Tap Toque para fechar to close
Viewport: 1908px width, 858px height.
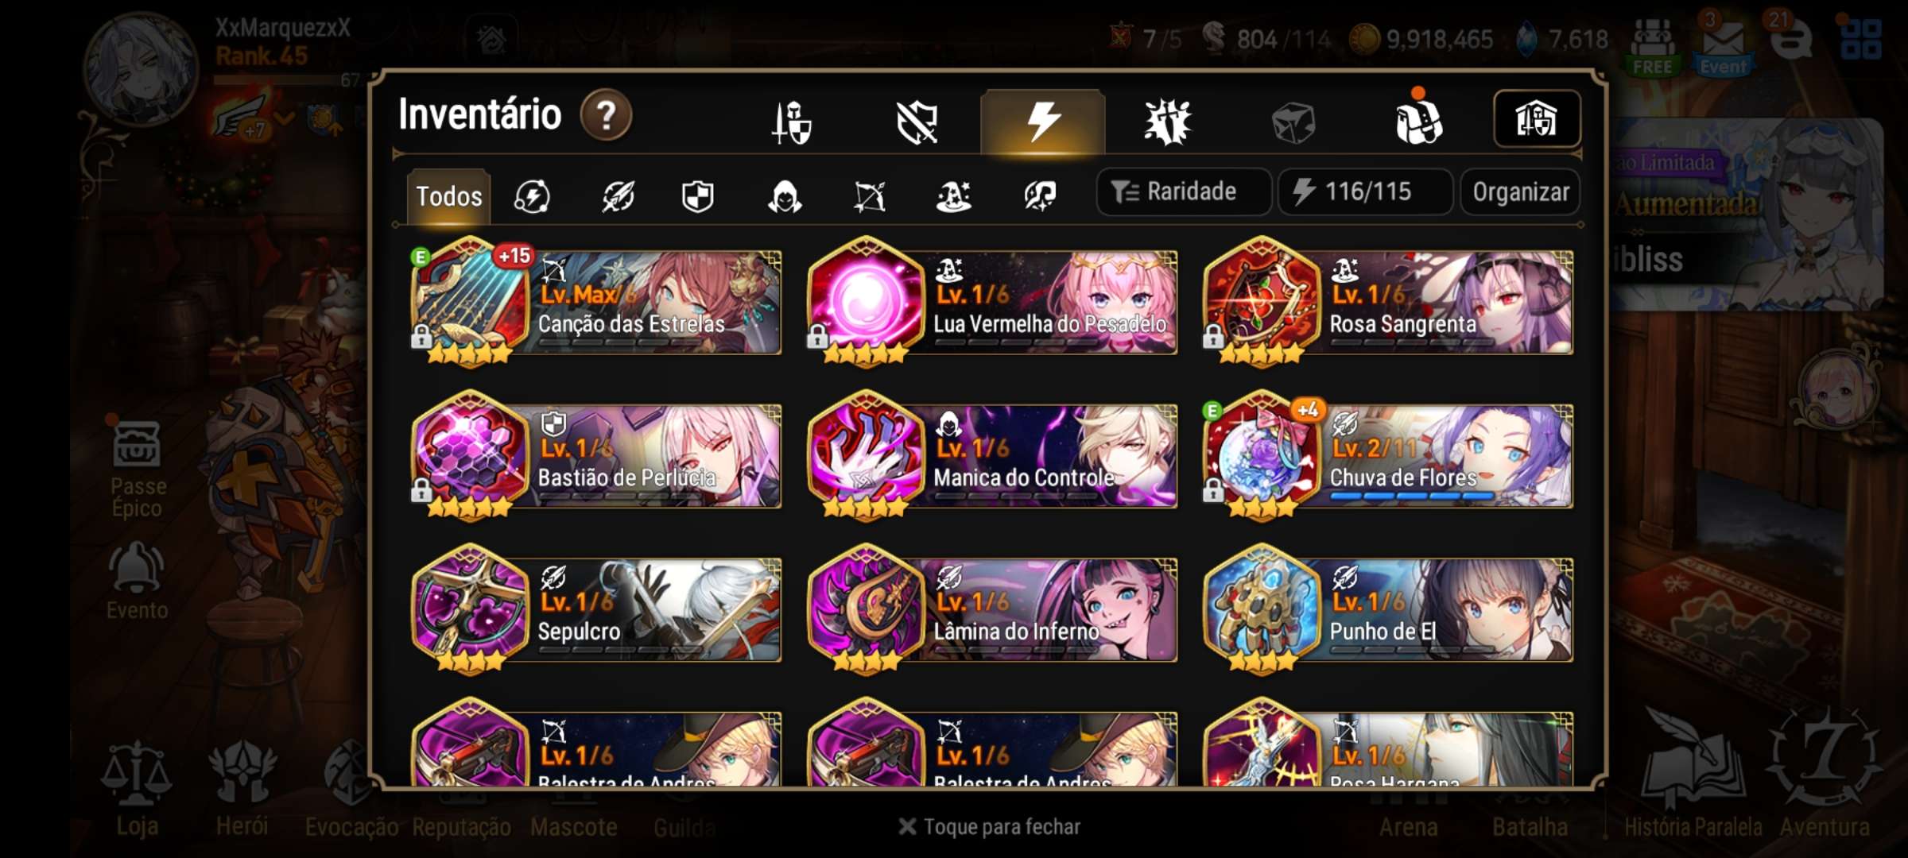(989, 827)
